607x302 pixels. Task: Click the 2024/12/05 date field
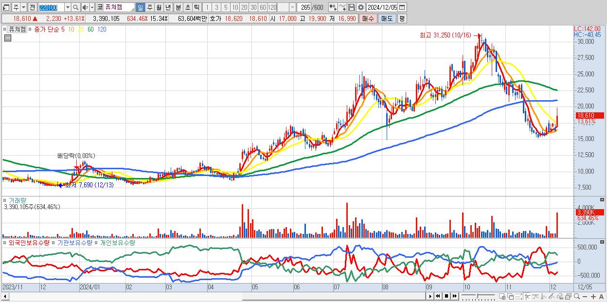pos(382,8)
